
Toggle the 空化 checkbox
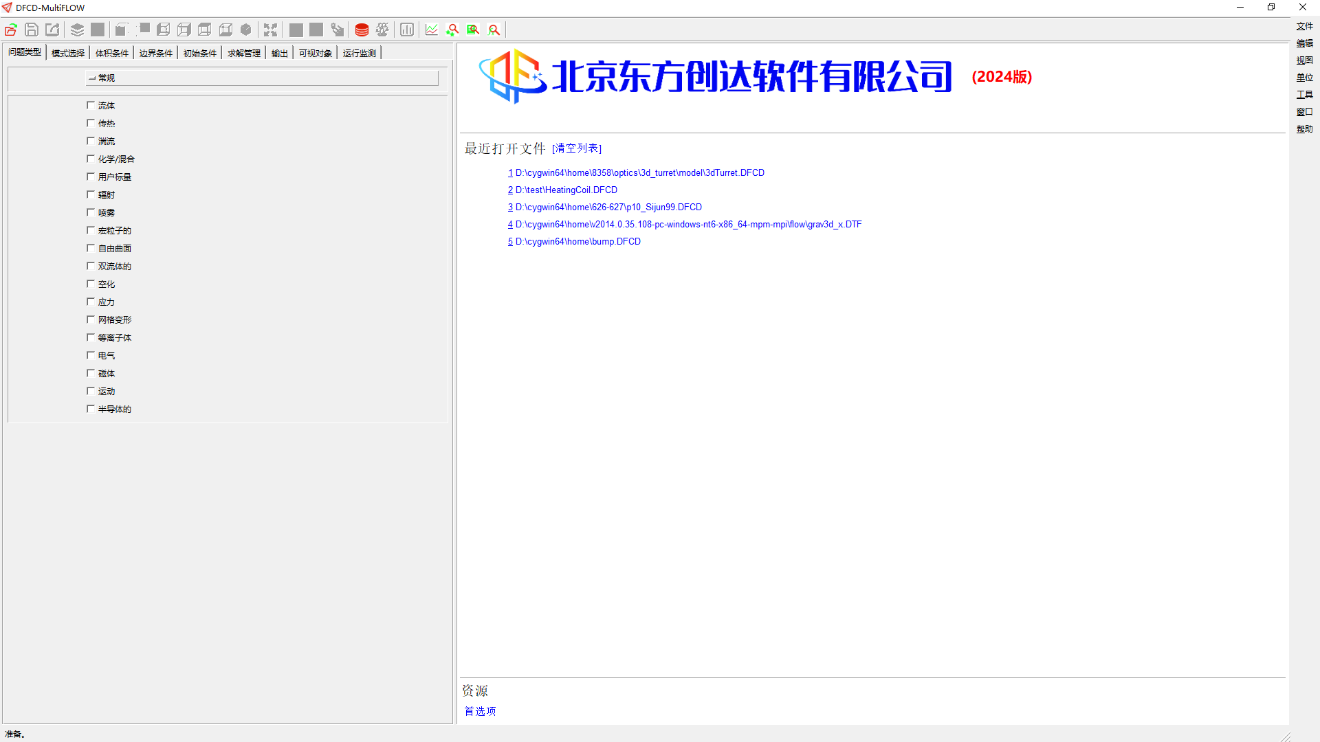point(91,284)
